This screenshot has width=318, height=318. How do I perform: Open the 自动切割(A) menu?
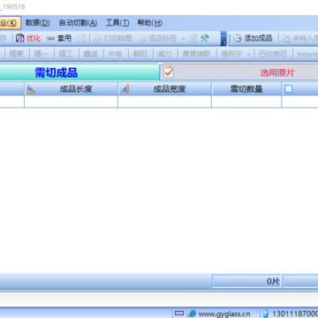pyautogui.click(x=78, y=23)
